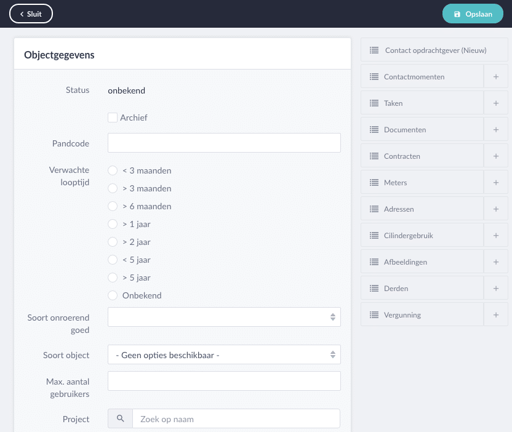Choose the '> 1 jaar' radio button
This screenshot has height=432, width=512.
(x=113, y=224)
